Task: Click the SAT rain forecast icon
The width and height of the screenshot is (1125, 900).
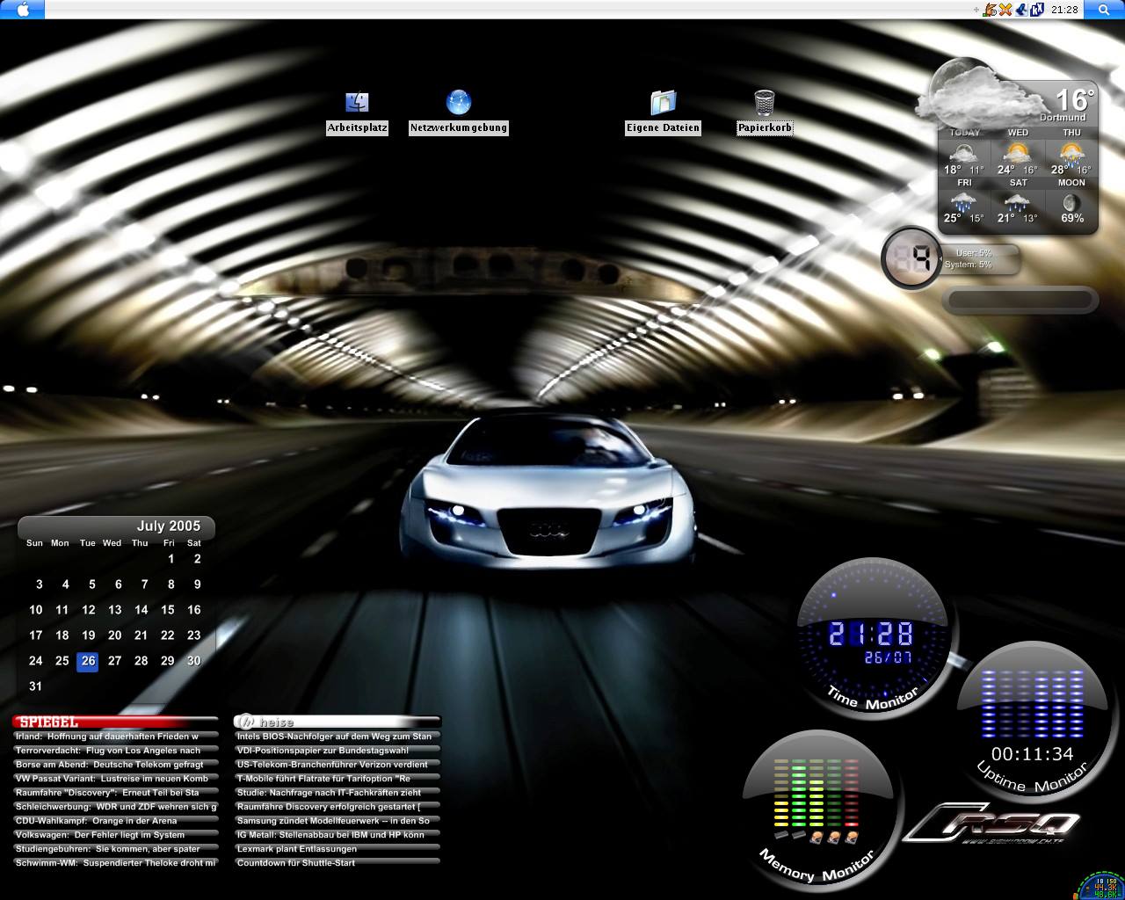Action: point(1018,202)
